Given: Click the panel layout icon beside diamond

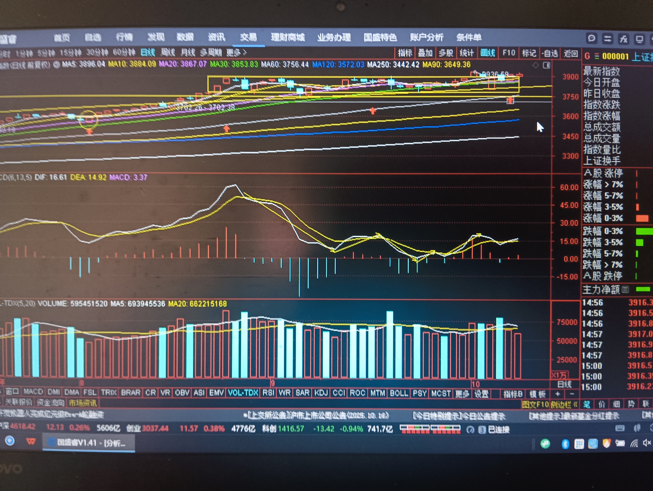Looking at the screenshot, I should [x=546, y=65].
